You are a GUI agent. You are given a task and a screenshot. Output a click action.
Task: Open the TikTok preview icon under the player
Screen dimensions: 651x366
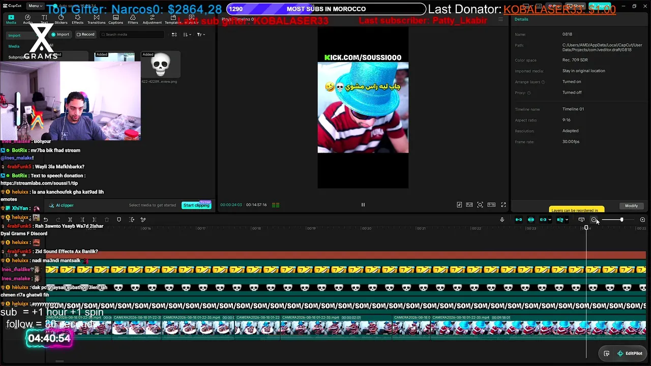pos(459,205)
